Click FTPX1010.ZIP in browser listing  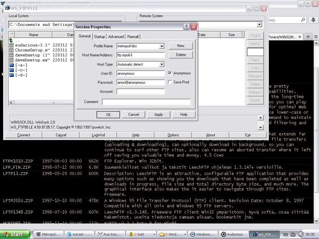pyautogui.click(x=18, y=161)
